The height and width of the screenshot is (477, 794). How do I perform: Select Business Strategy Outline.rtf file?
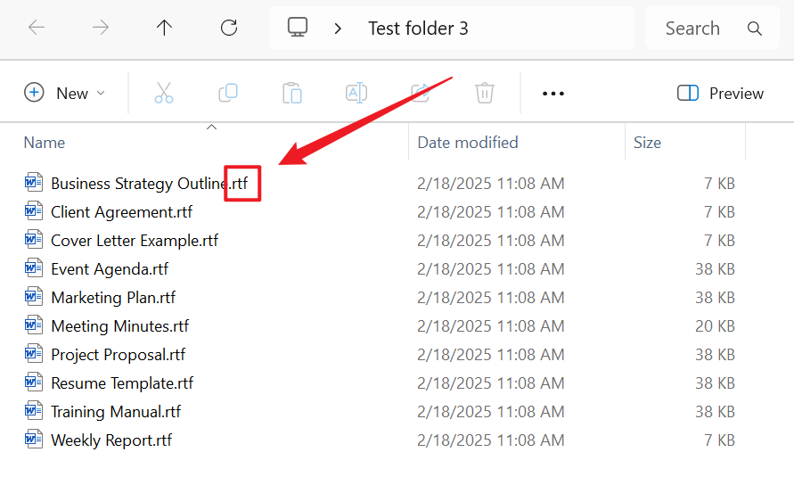(x=150, y=184)
